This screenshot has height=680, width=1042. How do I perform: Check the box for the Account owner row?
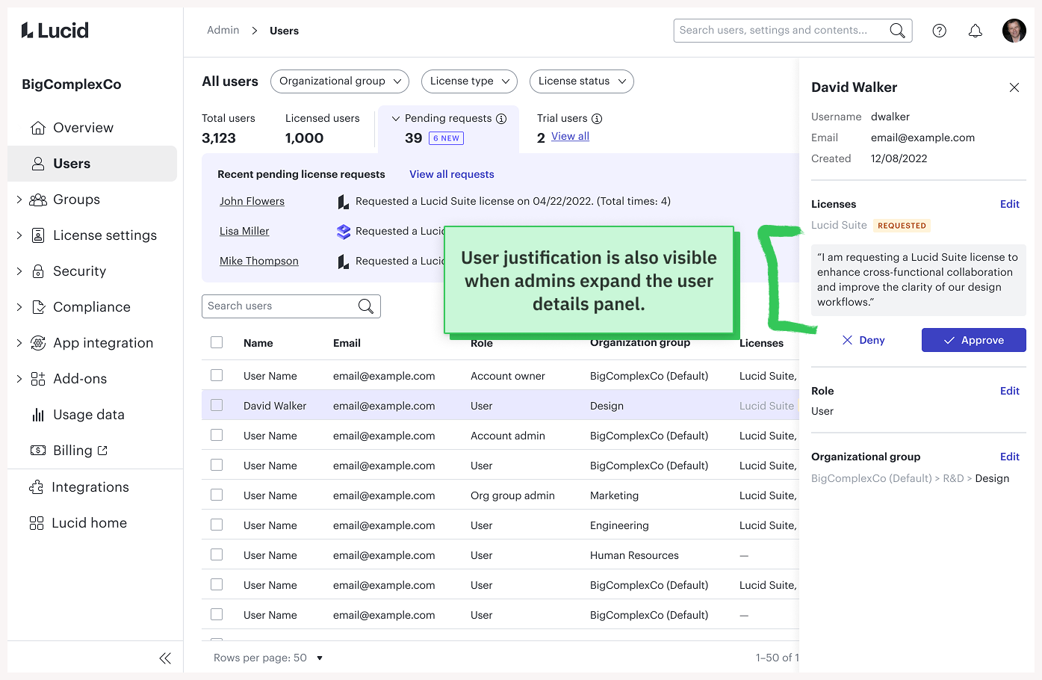217,375
